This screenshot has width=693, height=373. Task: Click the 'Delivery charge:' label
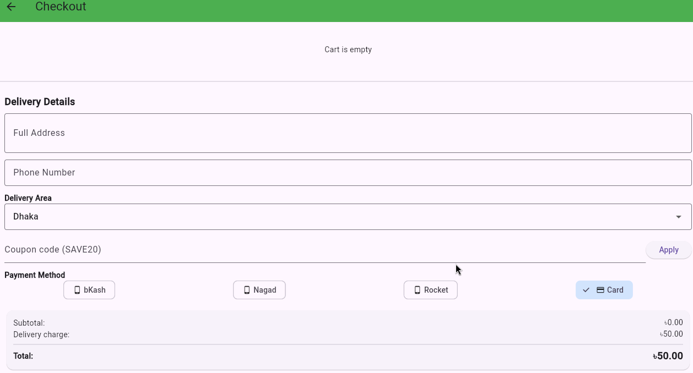click(x=41, y=334)
